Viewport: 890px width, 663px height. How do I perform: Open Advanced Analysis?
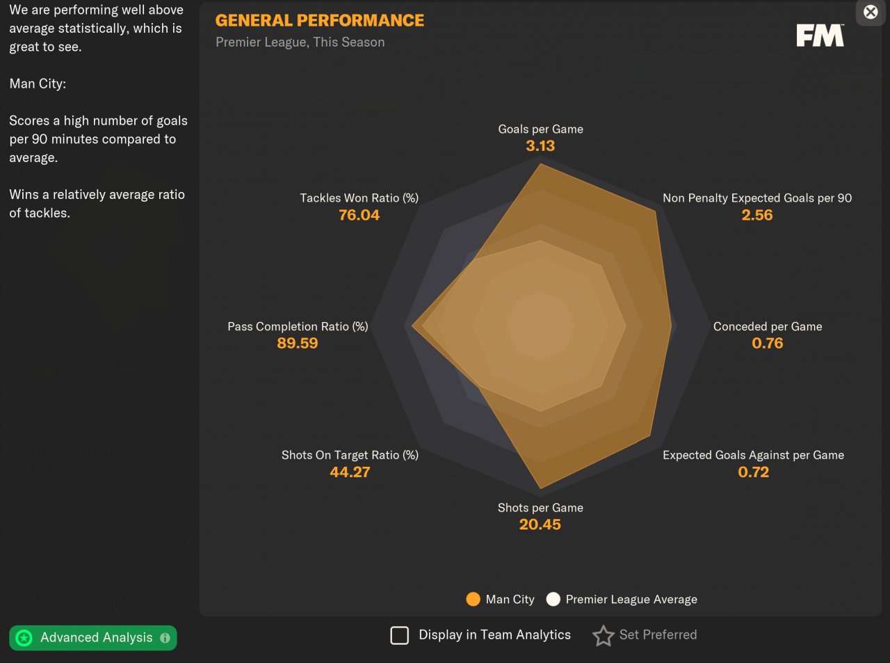pos(96,638)
